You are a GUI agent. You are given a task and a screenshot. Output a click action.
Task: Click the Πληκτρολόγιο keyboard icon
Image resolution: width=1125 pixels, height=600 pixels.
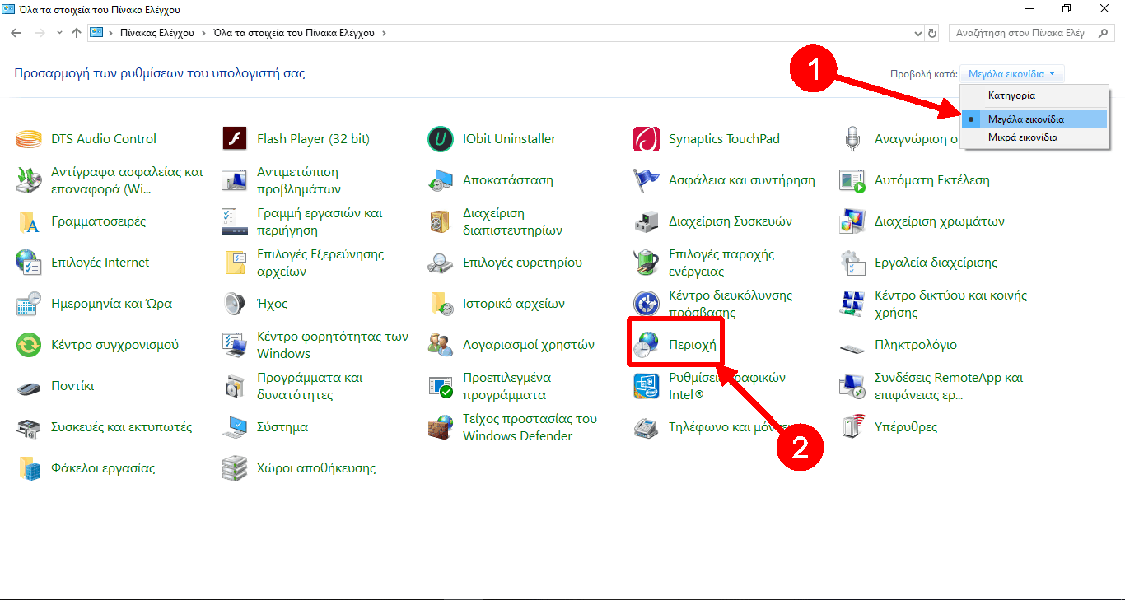click(852, 346)
